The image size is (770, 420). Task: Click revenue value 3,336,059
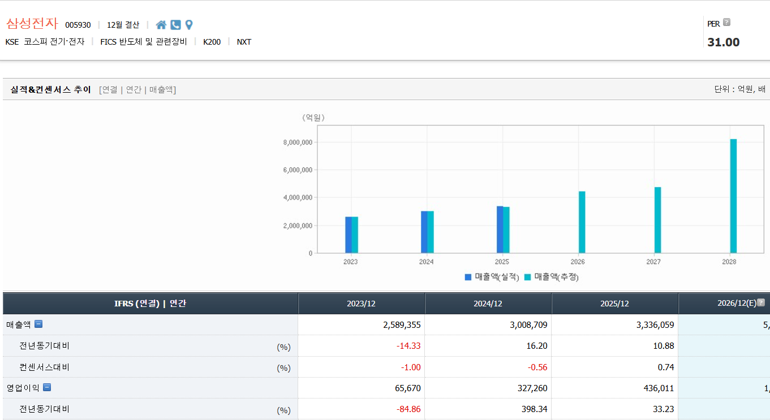point(655,325)
